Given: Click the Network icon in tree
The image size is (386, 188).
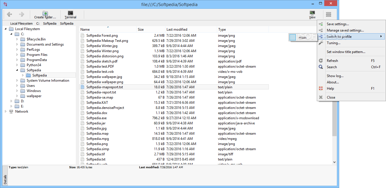Looking at the screenshot, I should 11,111.
